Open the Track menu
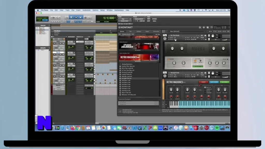This screenshot has width=265, height=149. click(x=67, y=10)
